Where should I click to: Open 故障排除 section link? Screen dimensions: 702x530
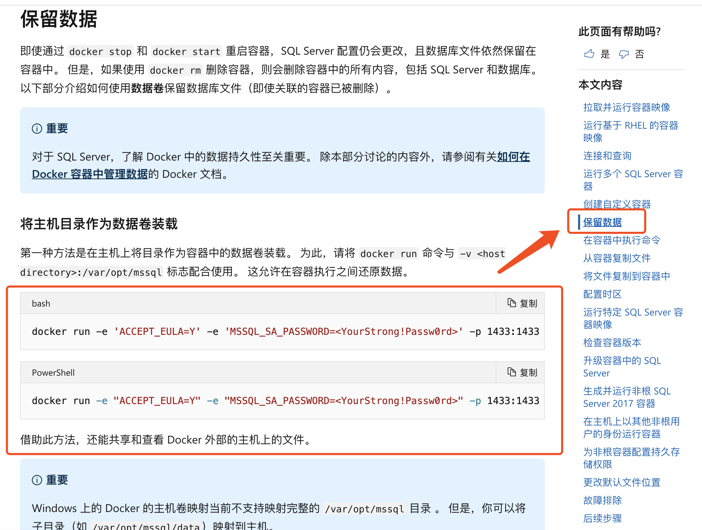pos(602,500)
